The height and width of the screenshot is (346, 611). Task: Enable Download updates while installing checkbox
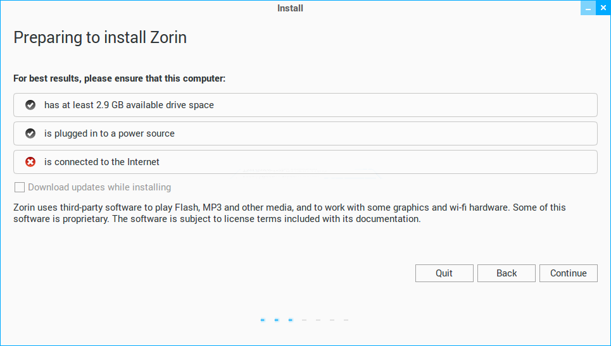[x=20, y=187]
